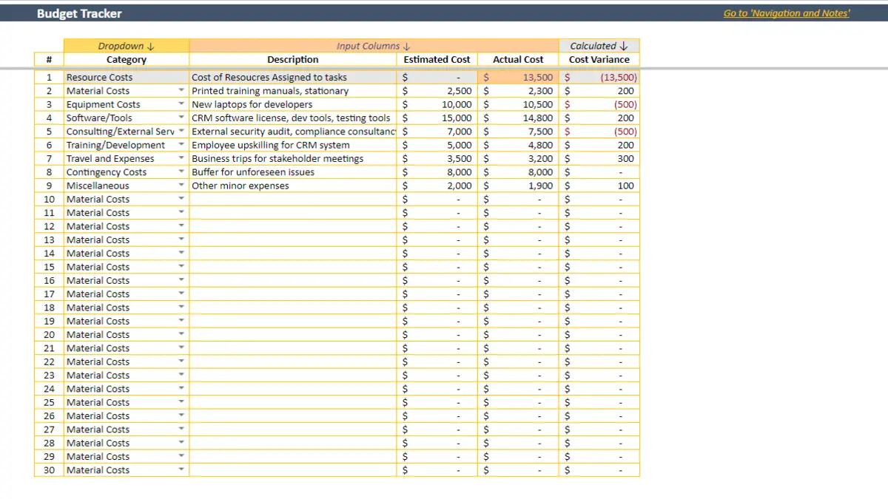Image resolution: width=888 pixels, height=499 pixels.
Task: Select estimated cost 10,000 cell
Action: pyautogui.click(x=437, y=104)
